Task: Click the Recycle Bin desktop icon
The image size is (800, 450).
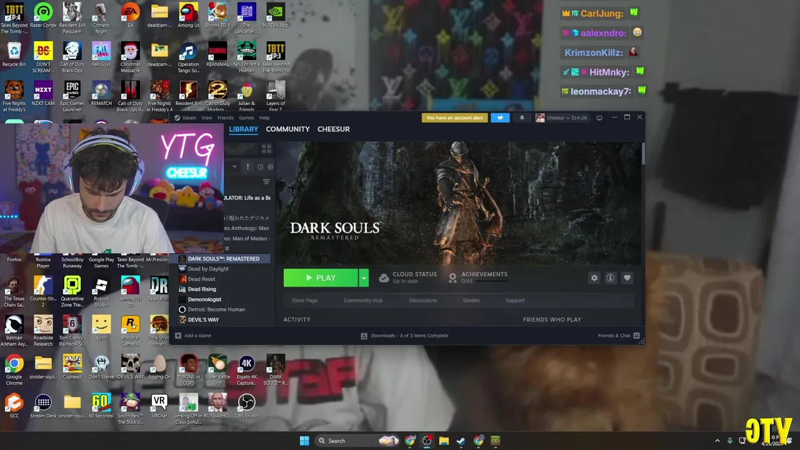Action: [14, 54]
